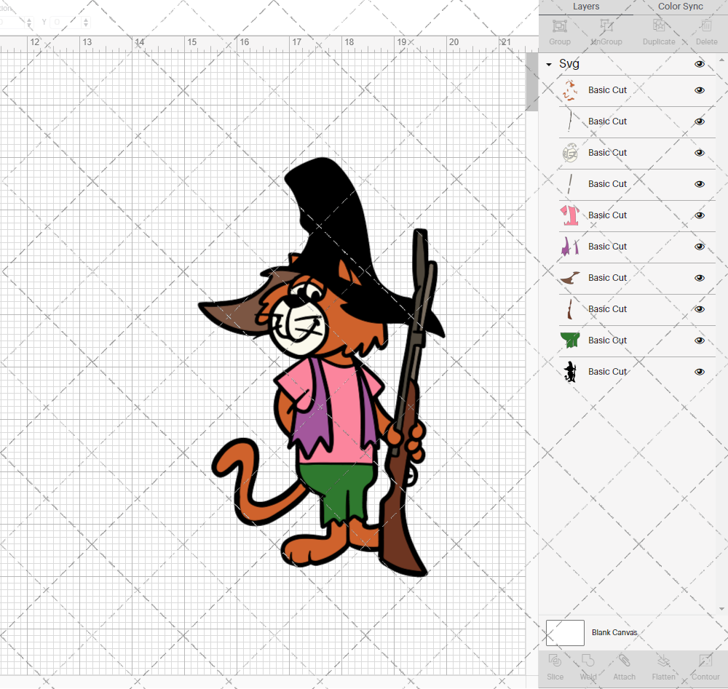
Task: Select the purple vest layer thumbnail
Action: click(570, 247)
